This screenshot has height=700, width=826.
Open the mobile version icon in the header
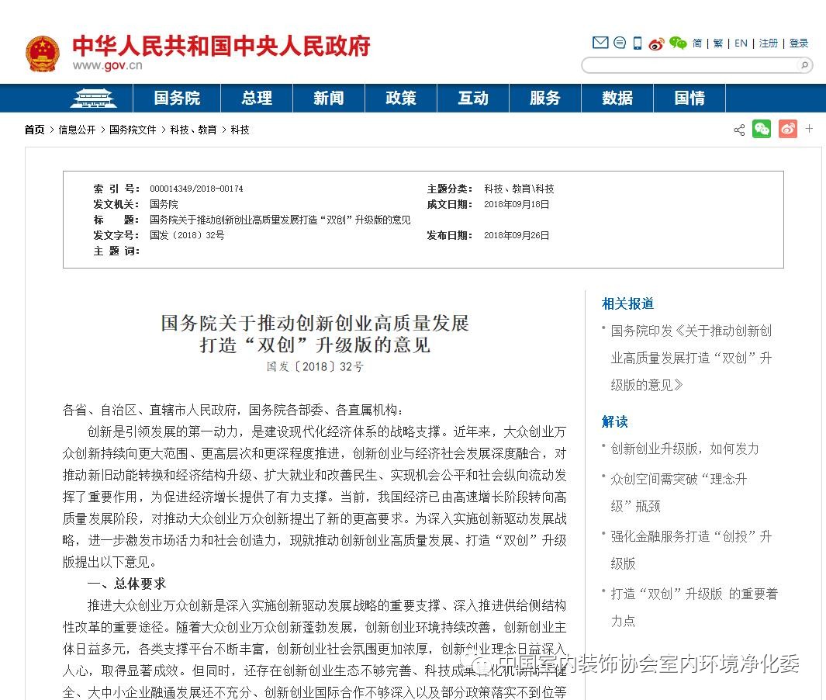pyautogui.click(x=638, y=43)
